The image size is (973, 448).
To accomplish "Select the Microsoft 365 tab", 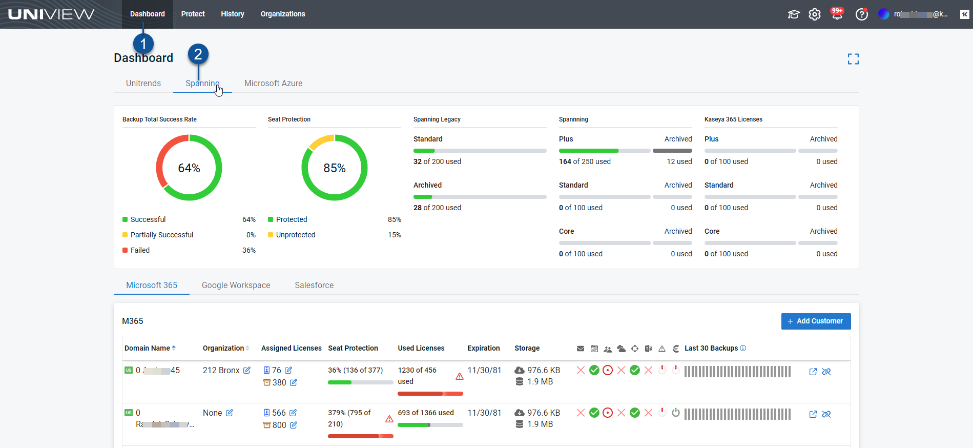I will coord(152,285).
